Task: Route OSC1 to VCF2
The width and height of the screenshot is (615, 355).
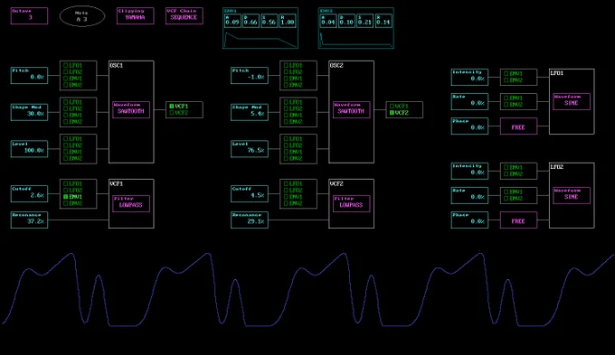Action: [172, 113]
